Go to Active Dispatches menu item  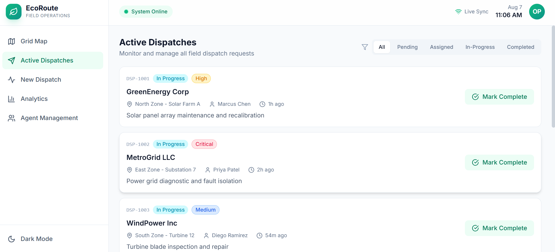tap(53, 60)
